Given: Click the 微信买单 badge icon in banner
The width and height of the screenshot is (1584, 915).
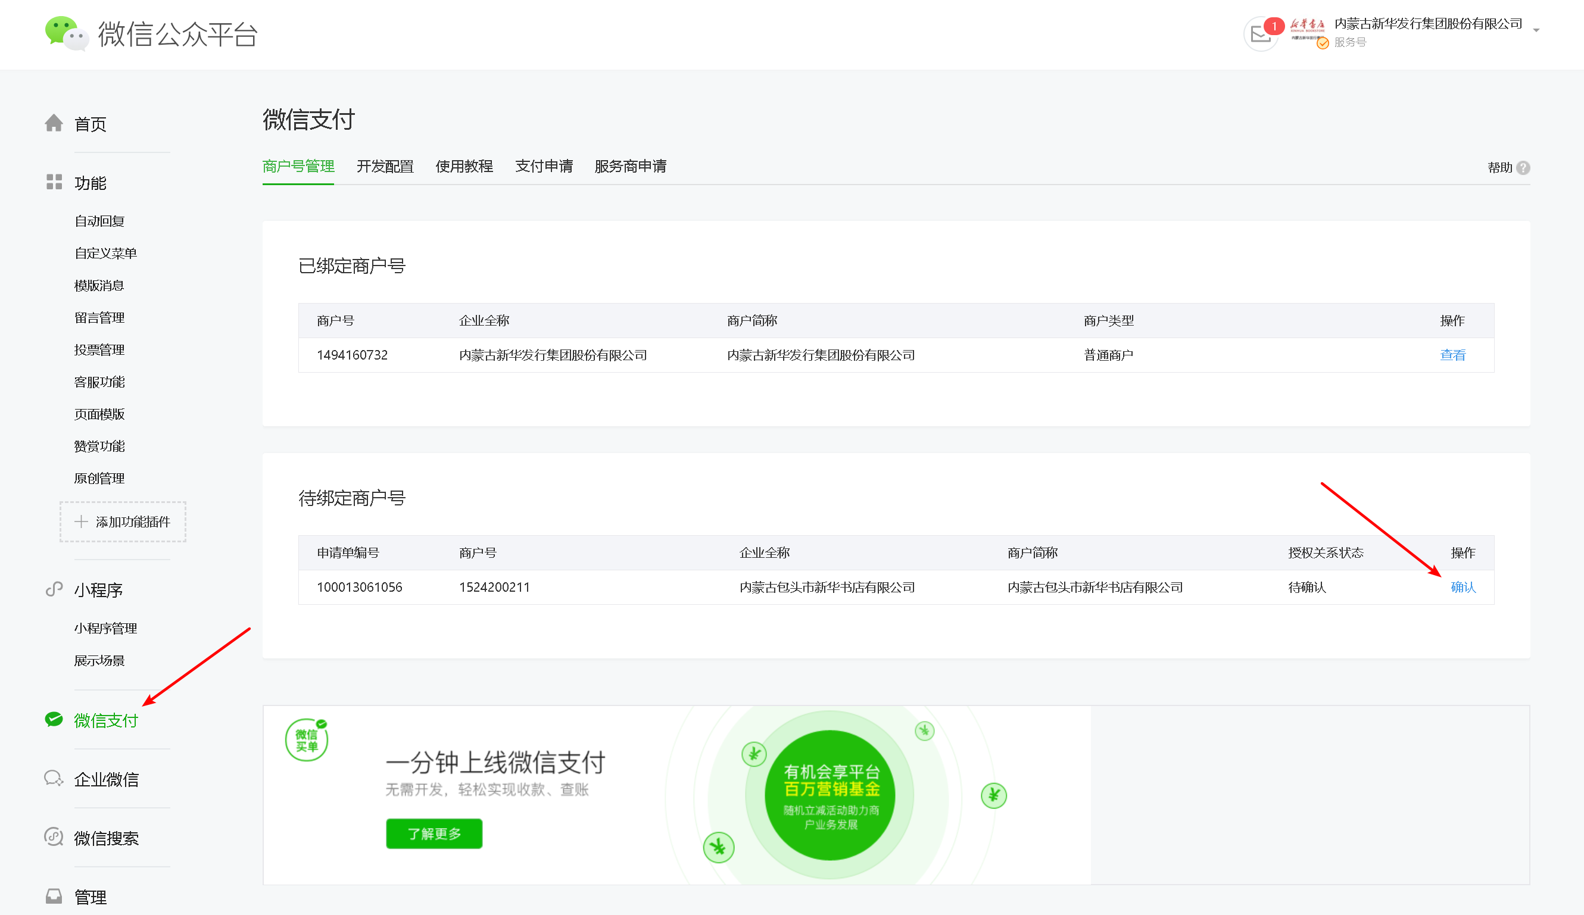Looking at the screenshot, I should click(307, 739).
